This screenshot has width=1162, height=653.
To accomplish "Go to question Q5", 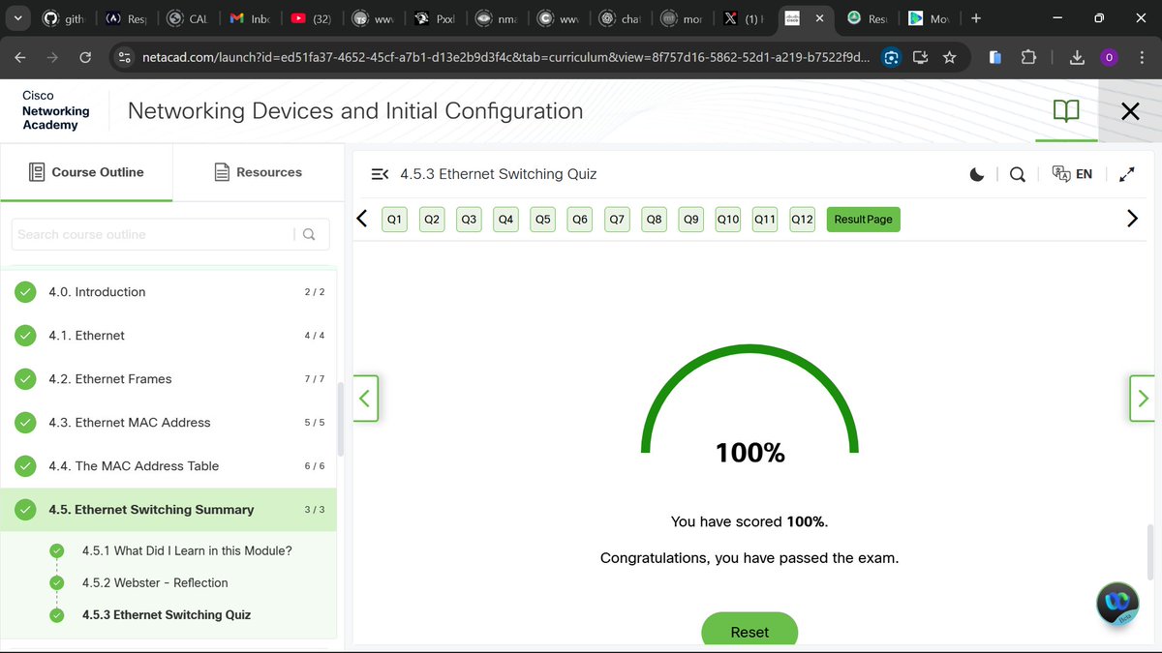I will point(543,220).
